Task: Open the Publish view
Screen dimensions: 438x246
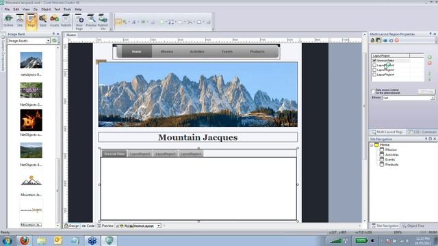Action: pos(66,21)
